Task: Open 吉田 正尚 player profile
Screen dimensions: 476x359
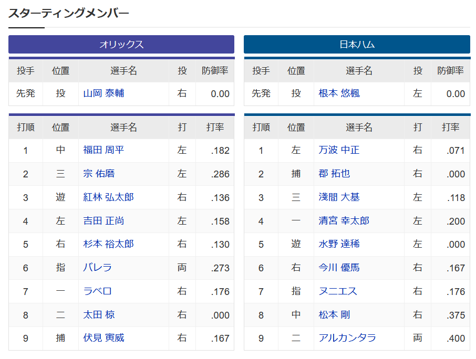Action: [x=104, y=221]
